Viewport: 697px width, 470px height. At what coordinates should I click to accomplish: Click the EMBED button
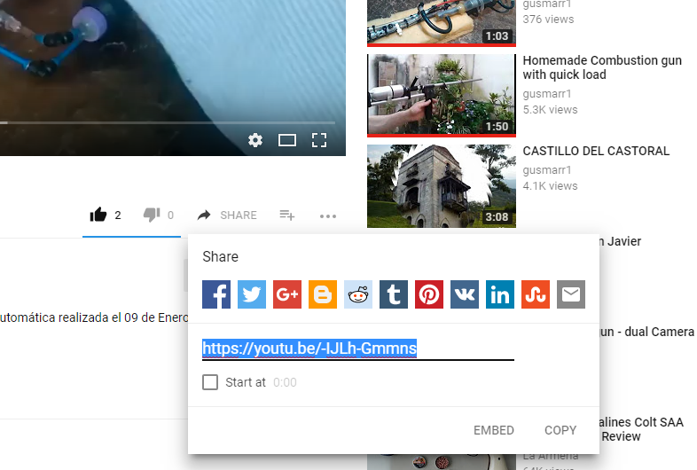[x=493, y=430]
